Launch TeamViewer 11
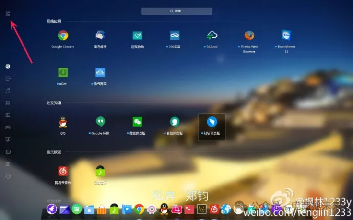Screen dimensions: 353x220 click(286, 36)
